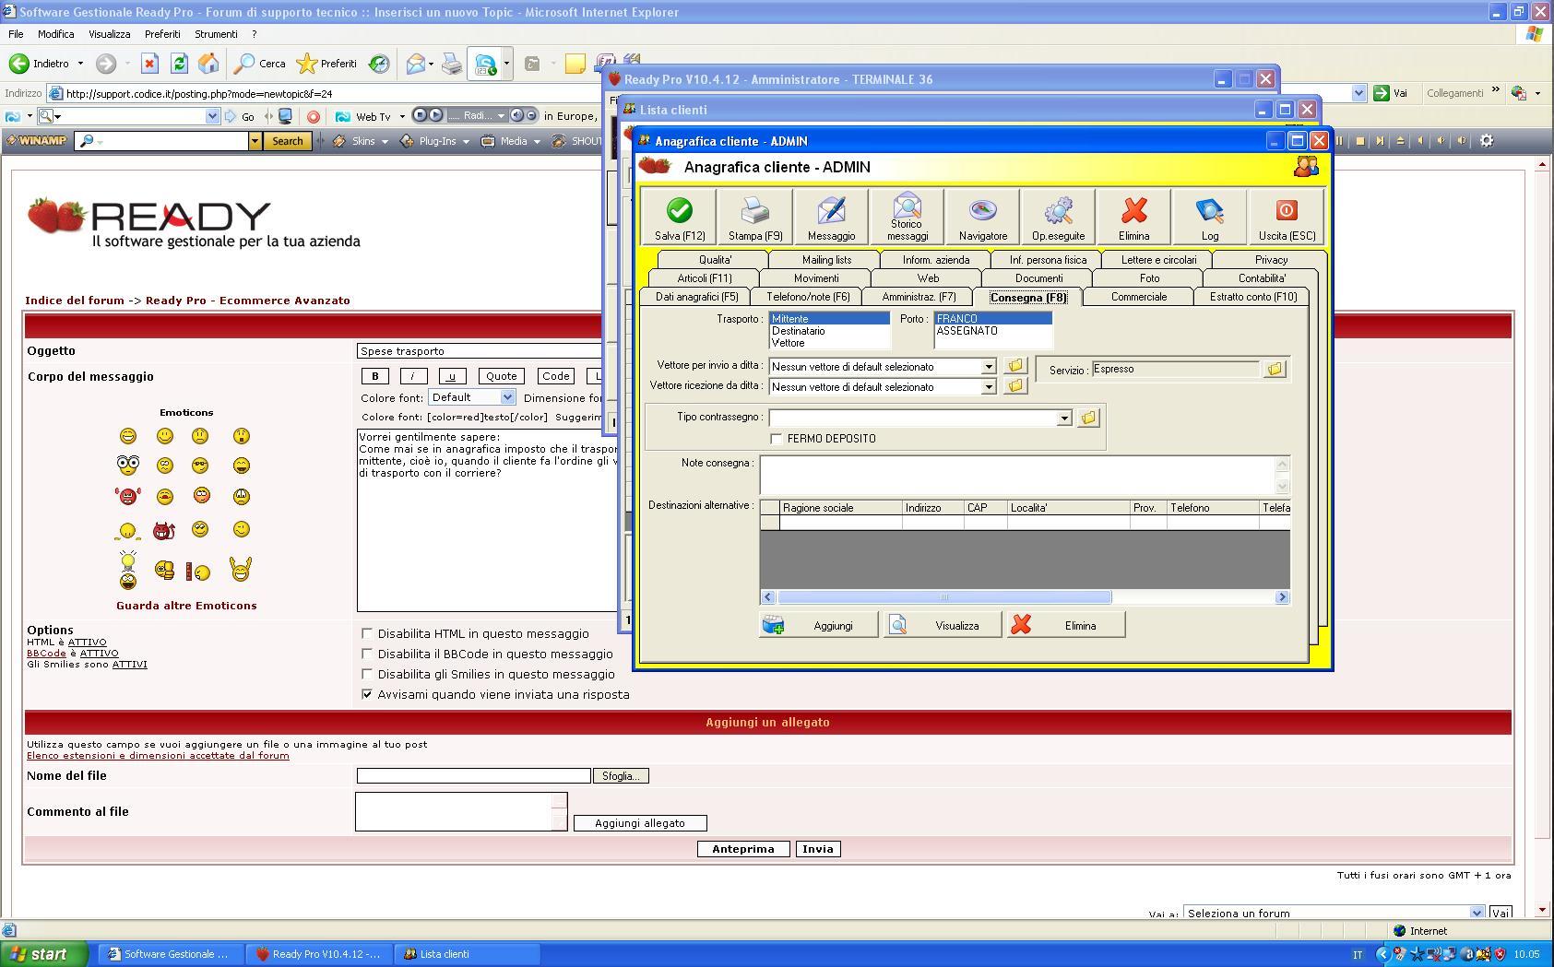Launch the Navigatore tool
Viewport: 1554px width, 967px height.
pos(982,218)
